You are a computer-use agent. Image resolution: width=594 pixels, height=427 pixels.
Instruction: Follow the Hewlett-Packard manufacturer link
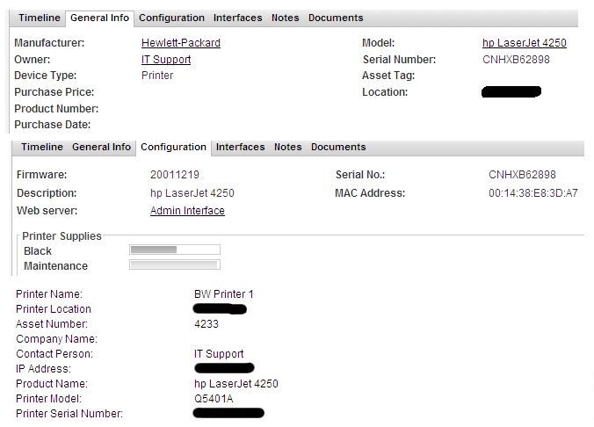pyautogui.click(x=181, y=43)
